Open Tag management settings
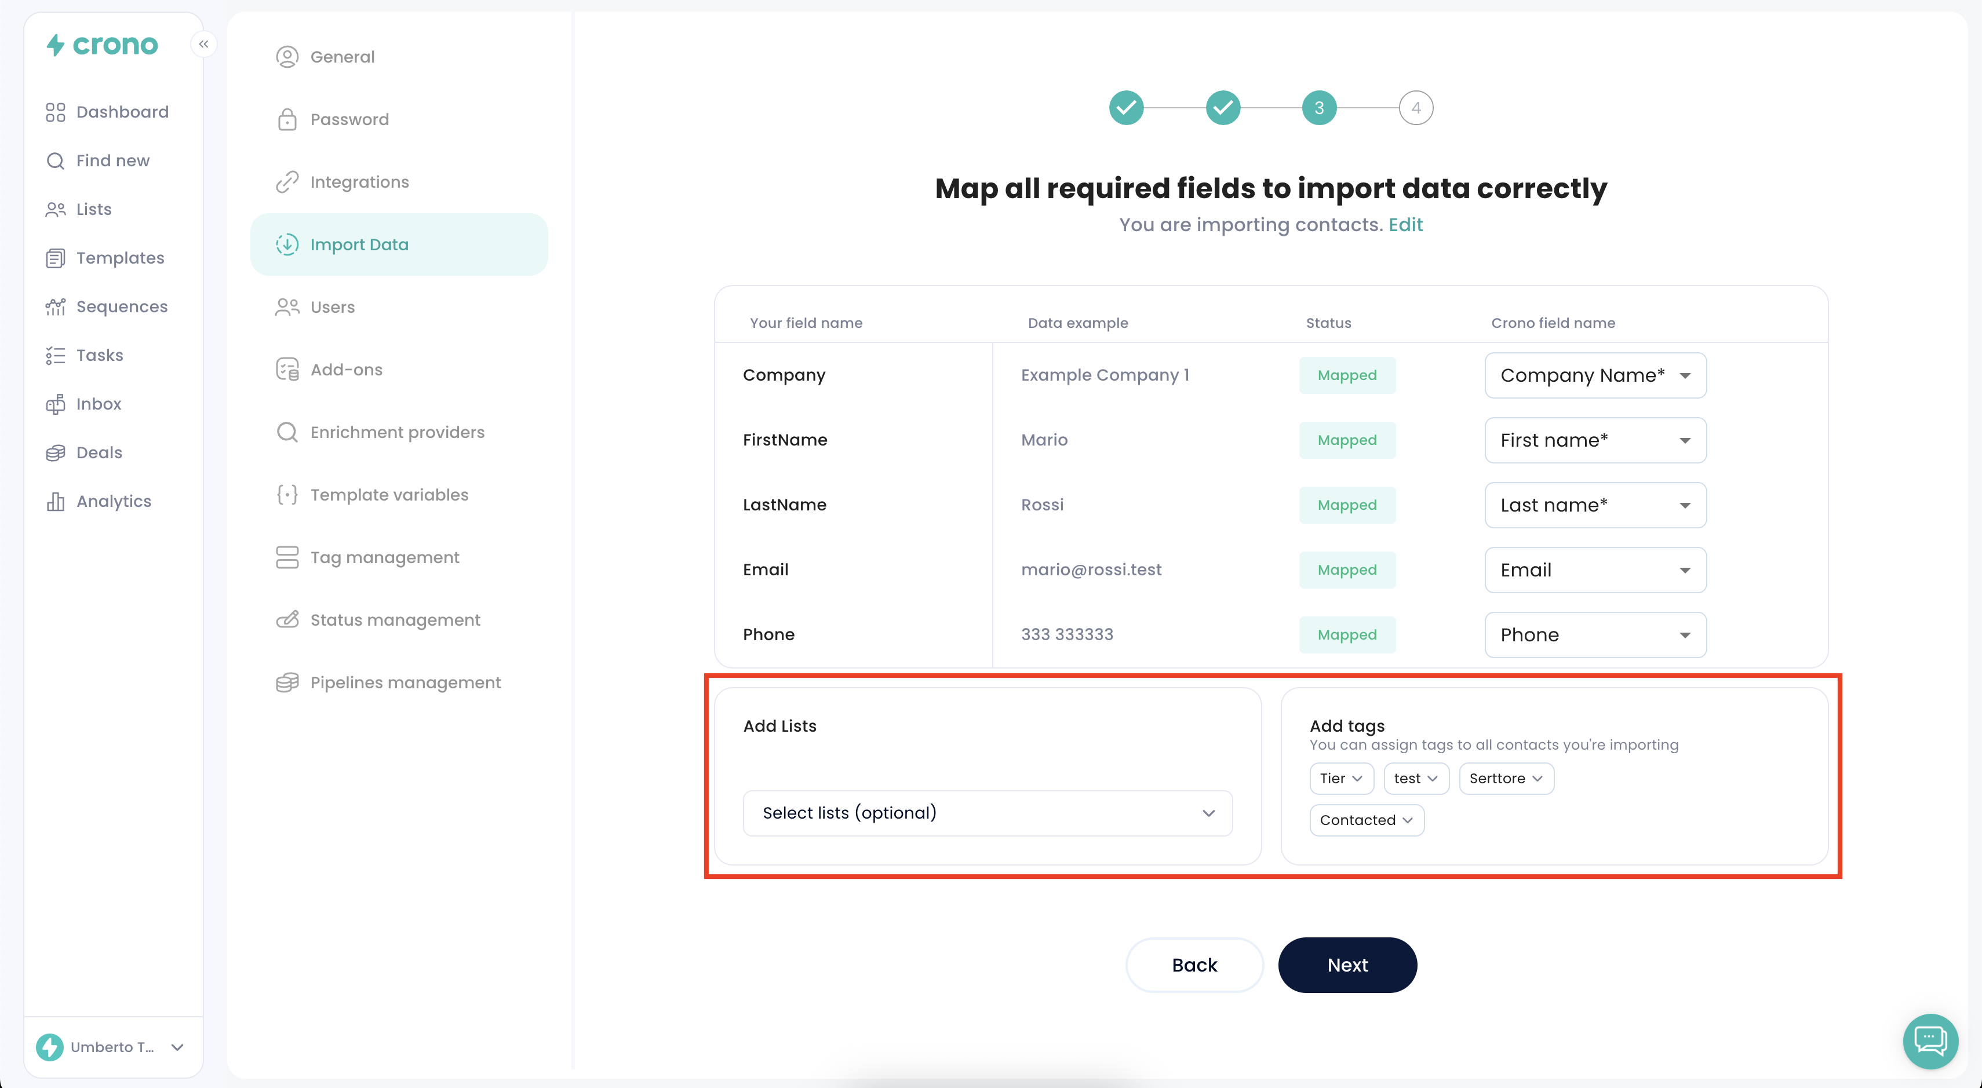This screenshot has width=1982, height=1088. pyautogui.click(x=384, y=557)
